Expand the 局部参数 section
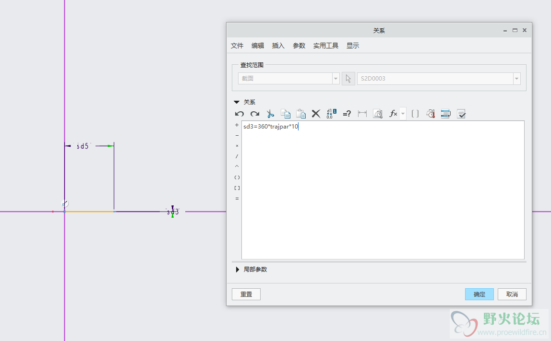 (x=238, y=270)
